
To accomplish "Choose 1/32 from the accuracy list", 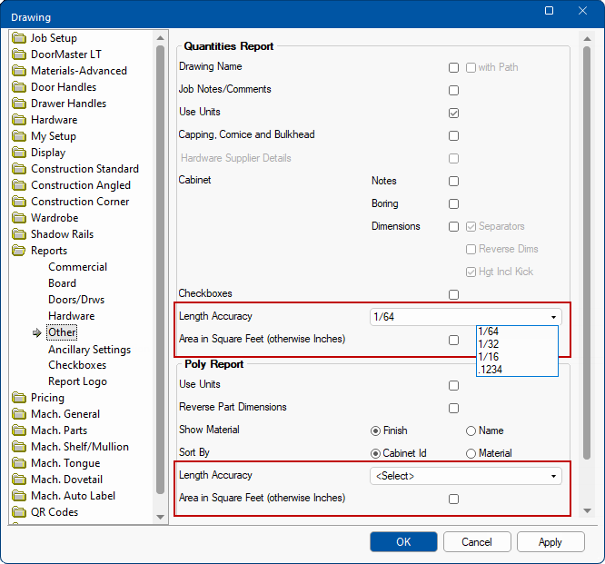I will click(488, 344).
